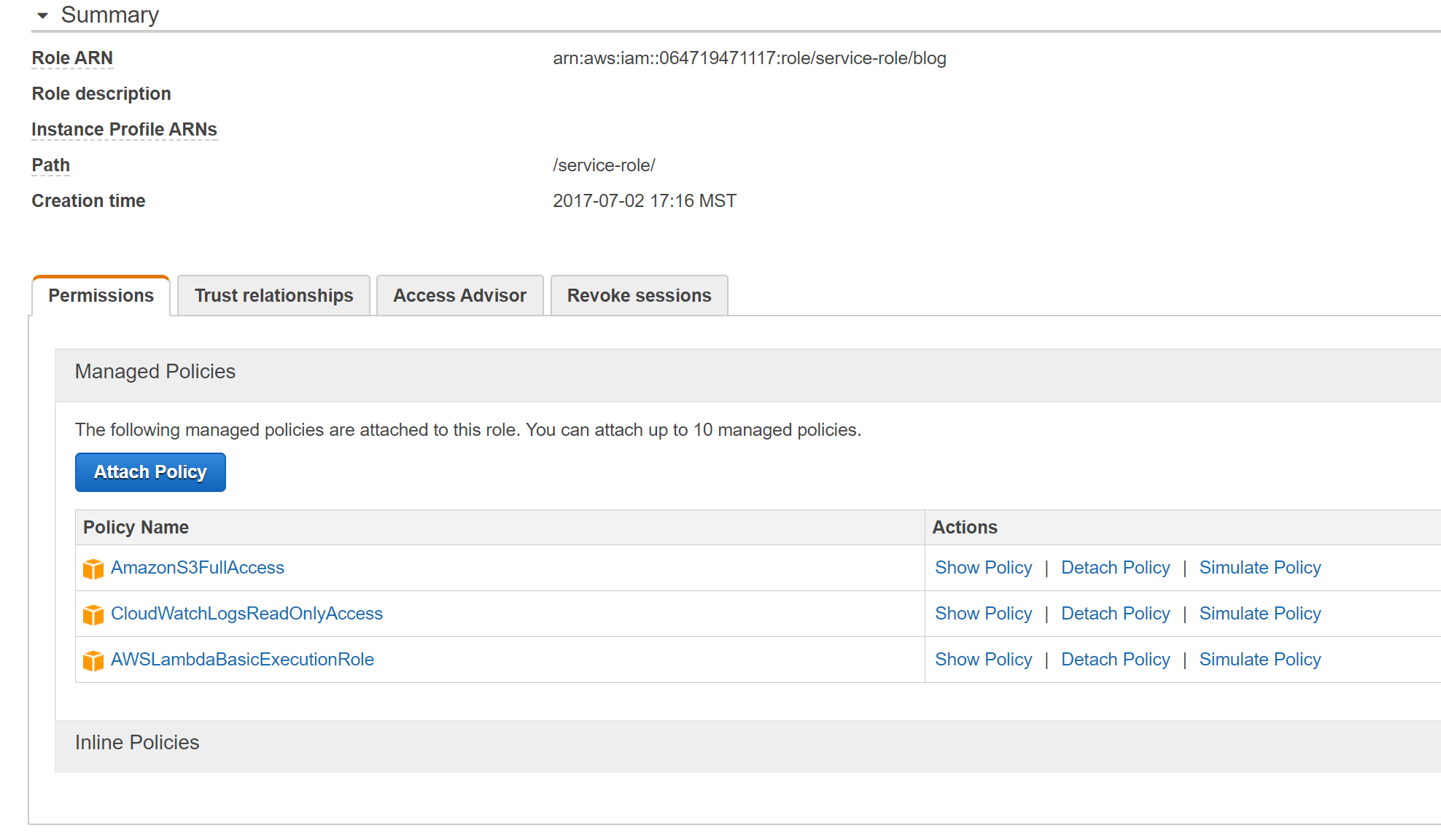This screenshot has width=1441, height=836.
Task: Simulate Policy for AWSLambdaBasicExecutionRole
Action: (1259, 660)
